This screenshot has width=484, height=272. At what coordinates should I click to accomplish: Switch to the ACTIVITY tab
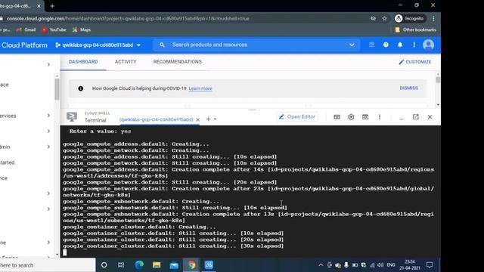(126, 62)
